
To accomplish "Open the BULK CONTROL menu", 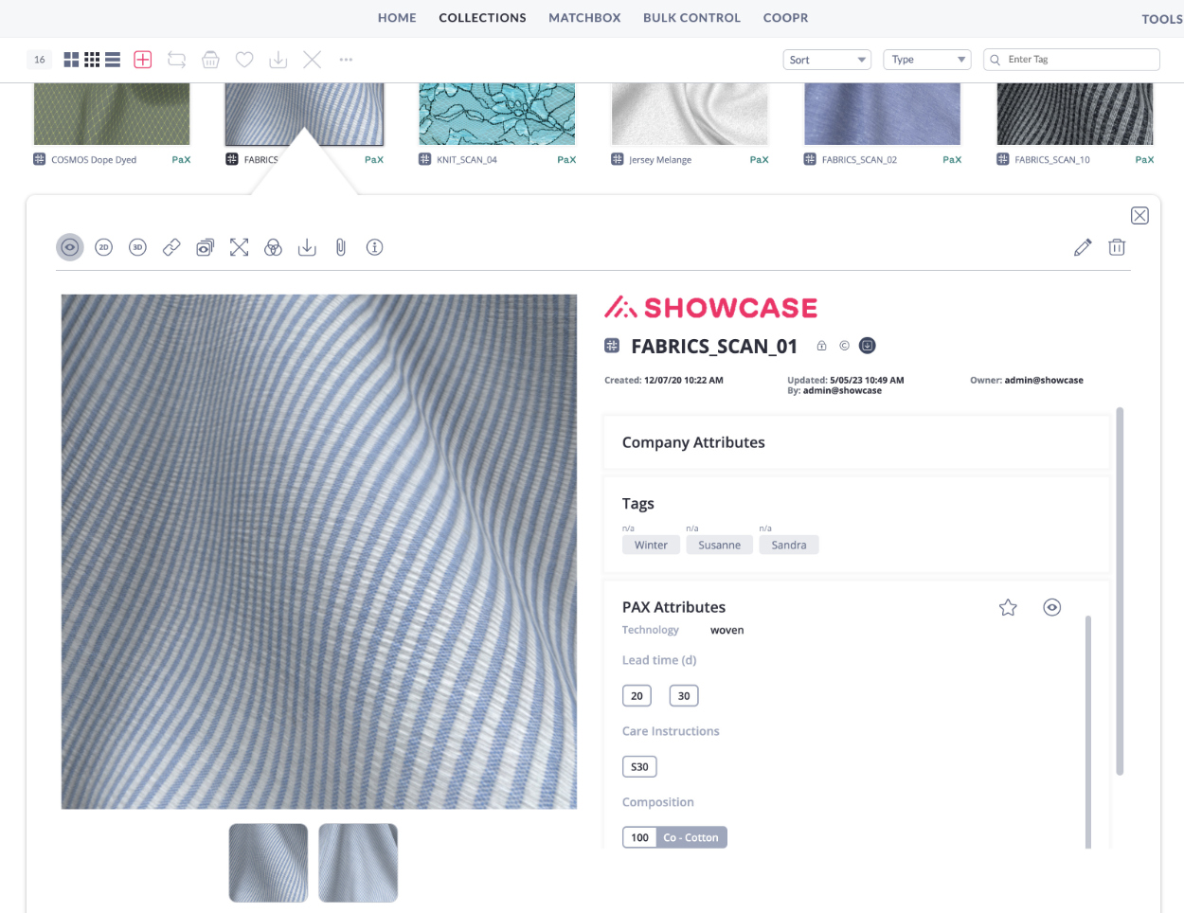I will tap(691, 18).
